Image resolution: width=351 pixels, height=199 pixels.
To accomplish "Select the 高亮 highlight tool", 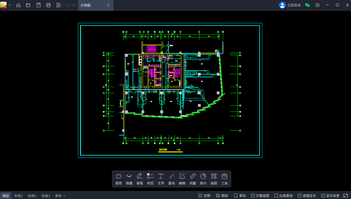I will click(x=118, y=179).
